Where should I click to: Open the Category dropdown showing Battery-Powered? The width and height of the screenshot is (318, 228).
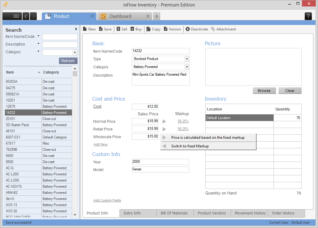187,67
